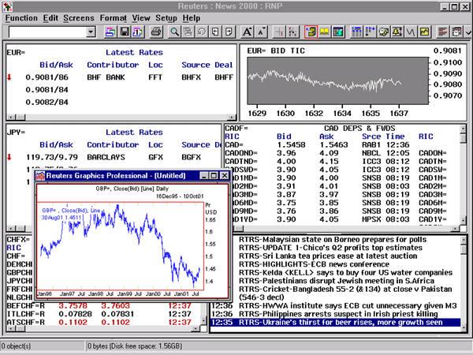Close the Reuters Graphics Professional window

(225, 175)
